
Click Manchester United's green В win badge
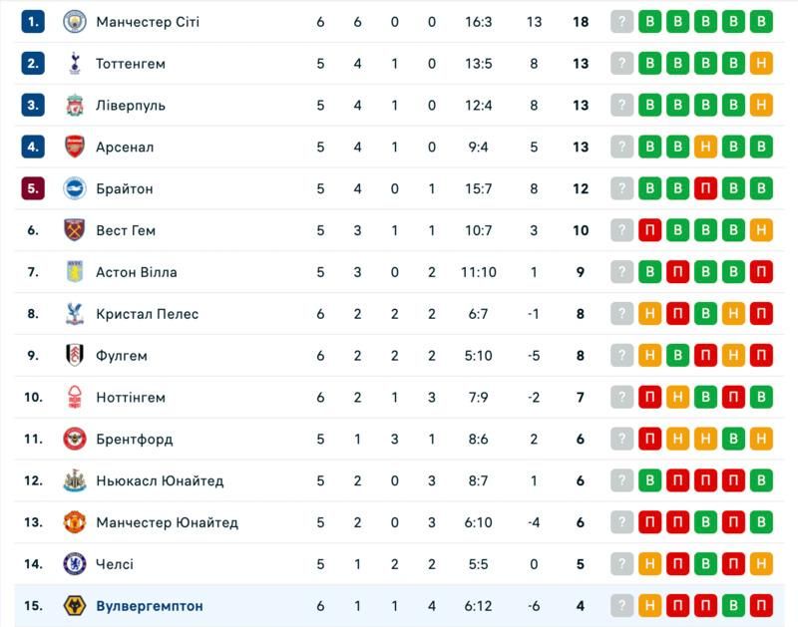[x=762, y=522]
